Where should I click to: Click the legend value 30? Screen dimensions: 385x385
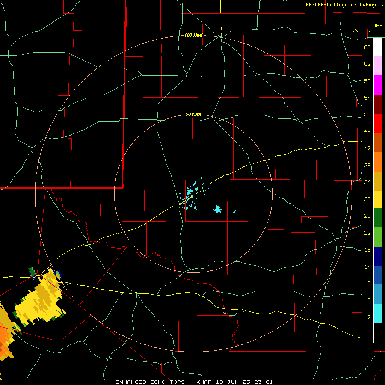(x=367, y=199)
